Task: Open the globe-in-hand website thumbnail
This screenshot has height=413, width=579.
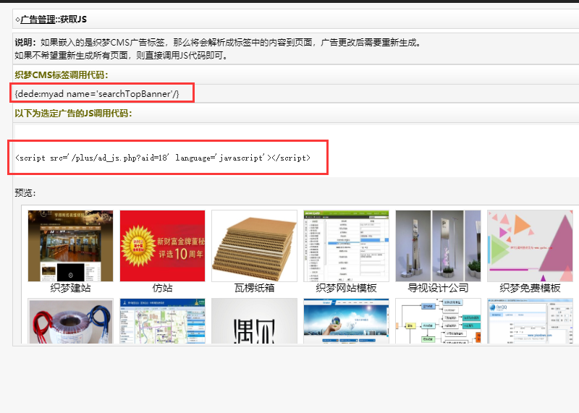Action: pyautogui.click(x=347, y=321)
